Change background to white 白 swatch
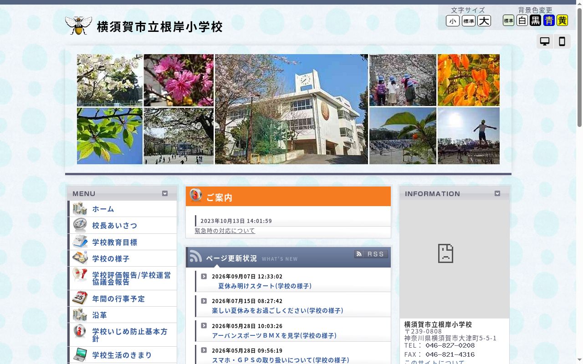The height and width of the screenshot is (364, 583). coord(522,20)
